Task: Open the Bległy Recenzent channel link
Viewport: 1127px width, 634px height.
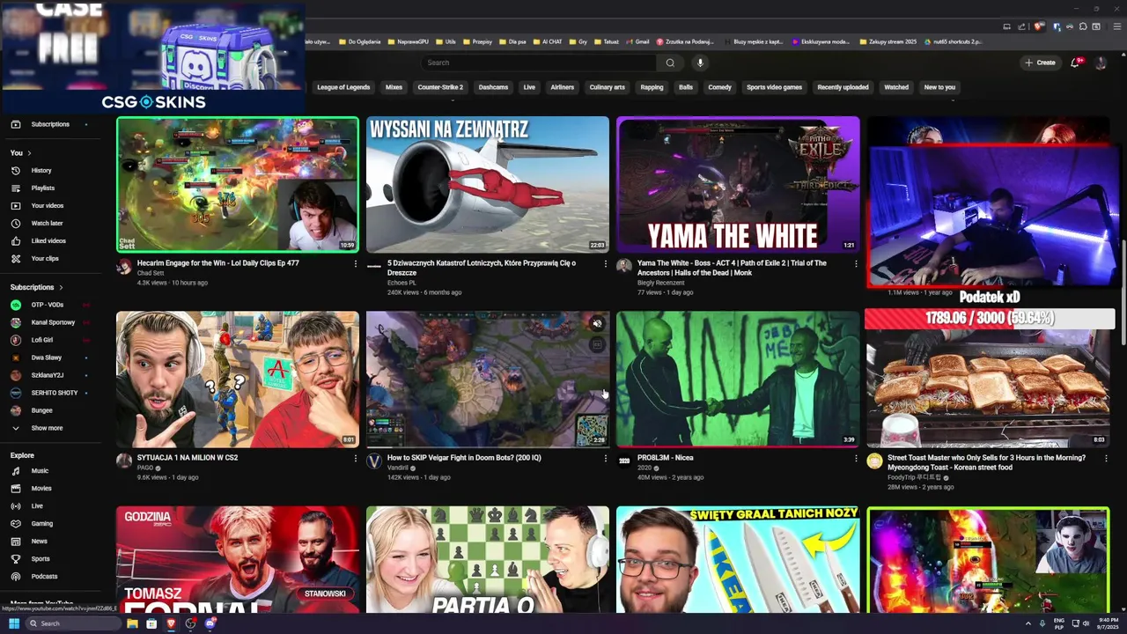Action: 661,283
